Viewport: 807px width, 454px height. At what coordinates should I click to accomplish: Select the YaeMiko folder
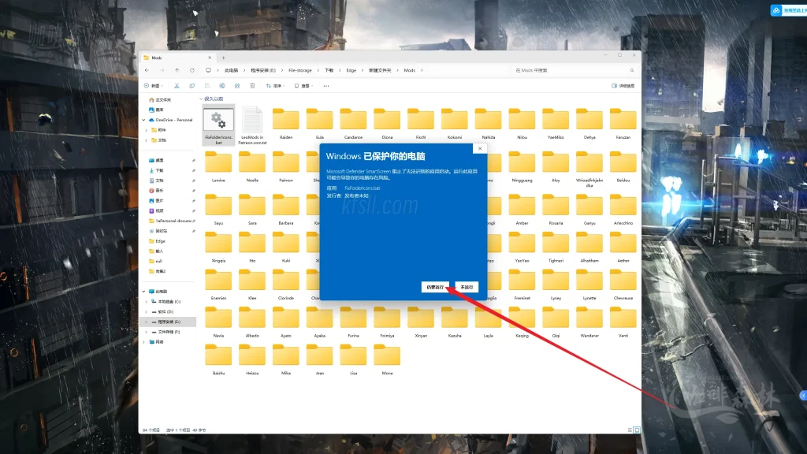pyautogui.click(x=556, y=123)
